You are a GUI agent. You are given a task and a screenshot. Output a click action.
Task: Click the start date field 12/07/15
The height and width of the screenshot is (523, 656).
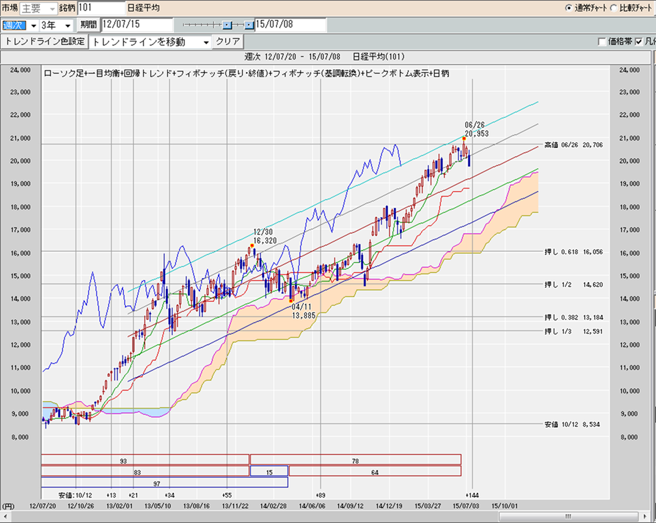pyautogui.click(x=136, y=24)
